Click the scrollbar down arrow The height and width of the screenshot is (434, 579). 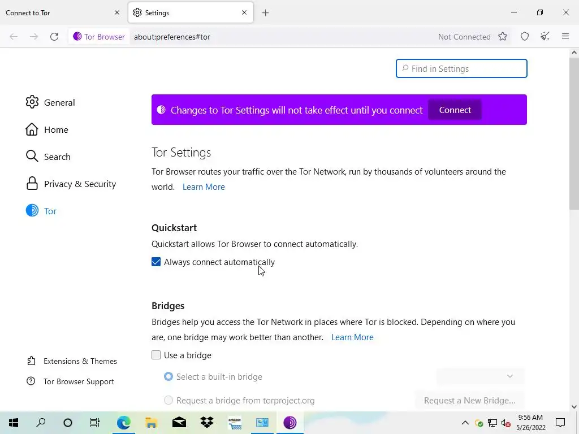pos(574,407)
